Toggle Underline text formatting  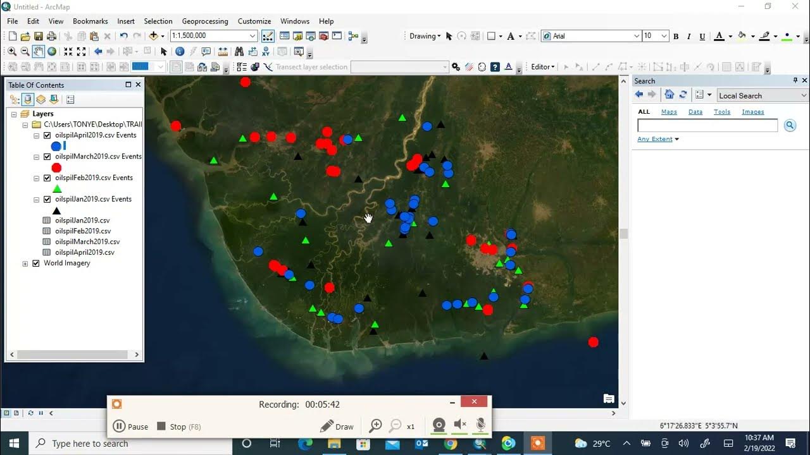coord(702,37)
